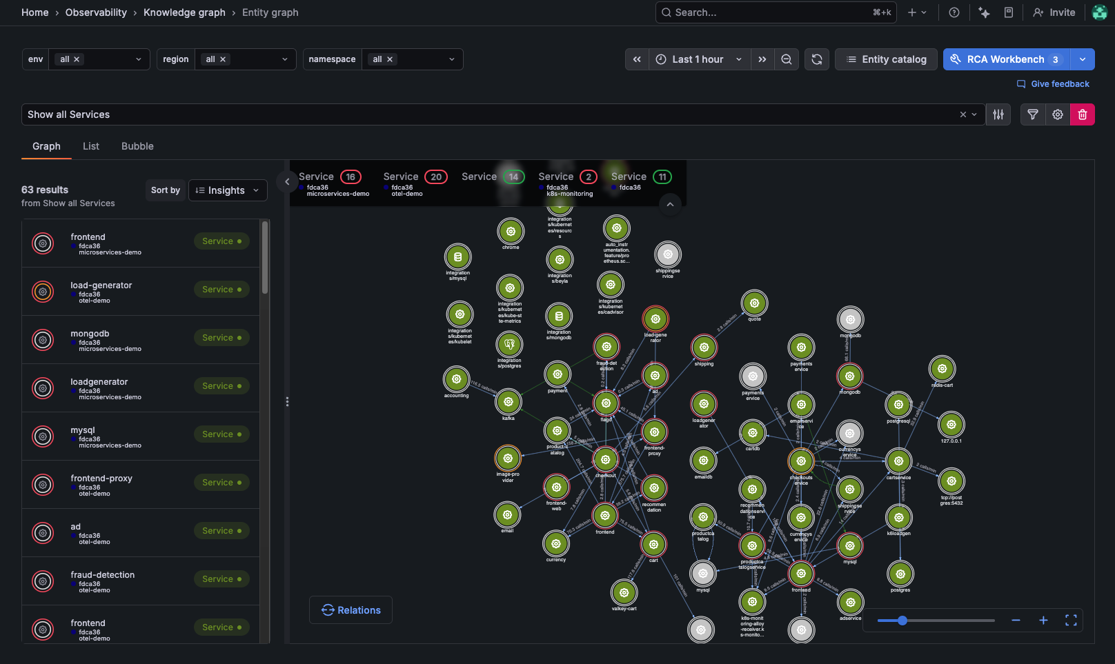
Task: Click the graph zoom slider handle
Action: (x=902, y=621)
